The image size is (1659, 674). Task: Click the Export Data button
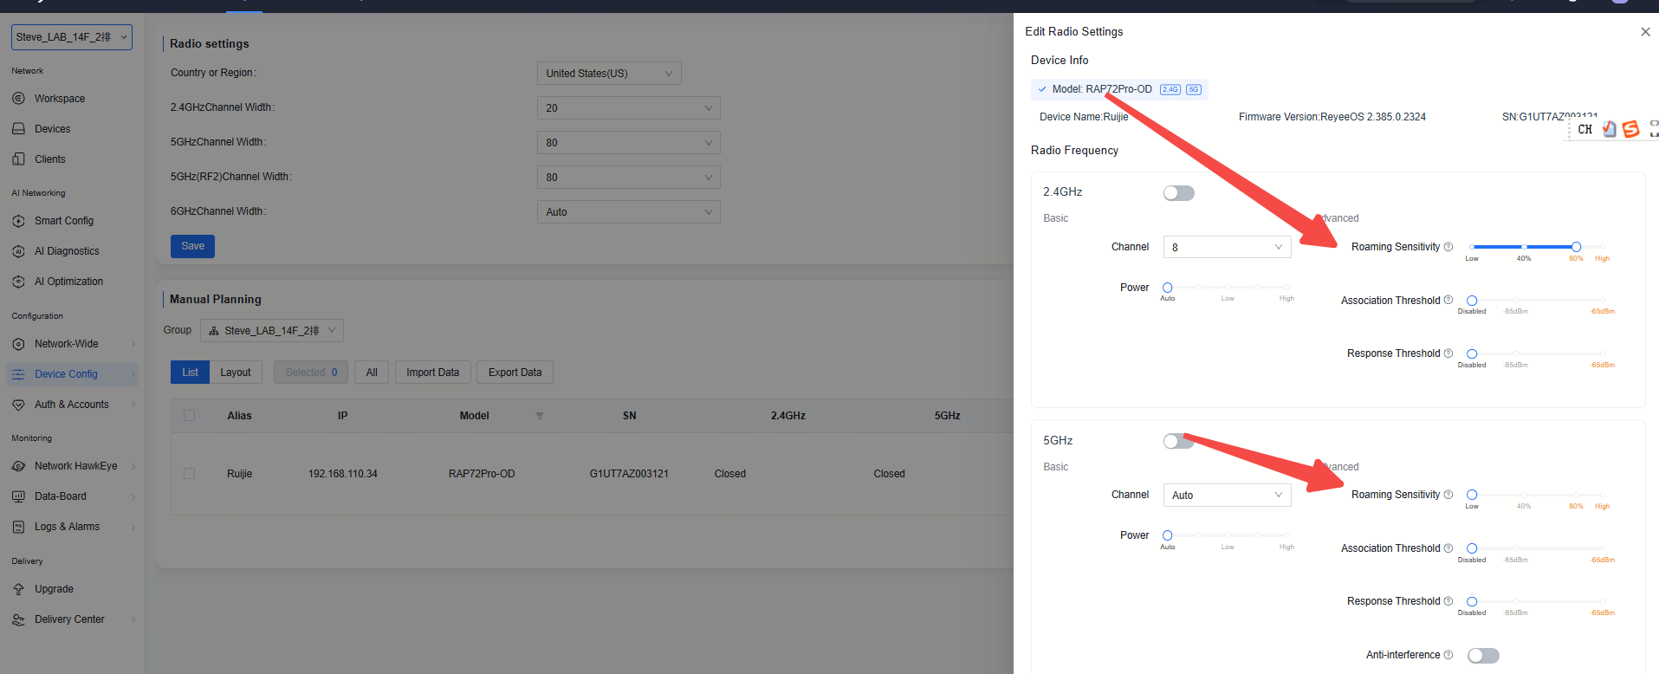(x=515, y=373)
